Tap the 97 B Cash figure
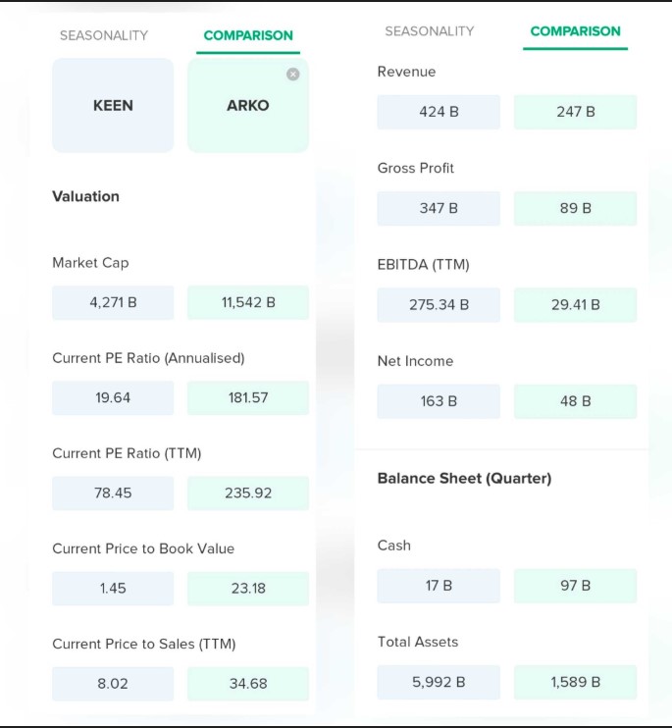 575,586
